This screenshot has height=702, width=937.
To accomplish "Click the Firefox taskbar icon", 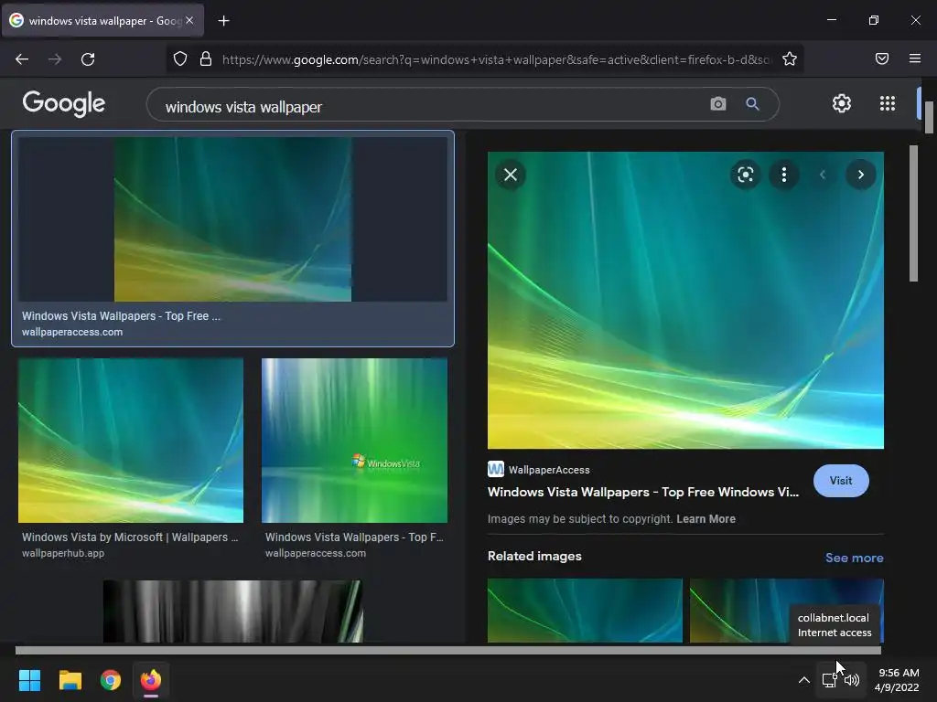I will point(151,680).
